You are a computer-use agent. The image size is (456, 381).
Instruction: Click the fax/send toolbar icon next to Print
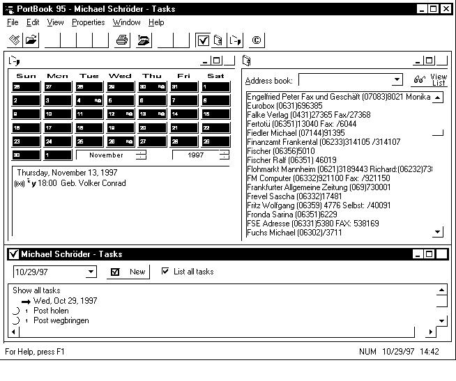point(144,40)
